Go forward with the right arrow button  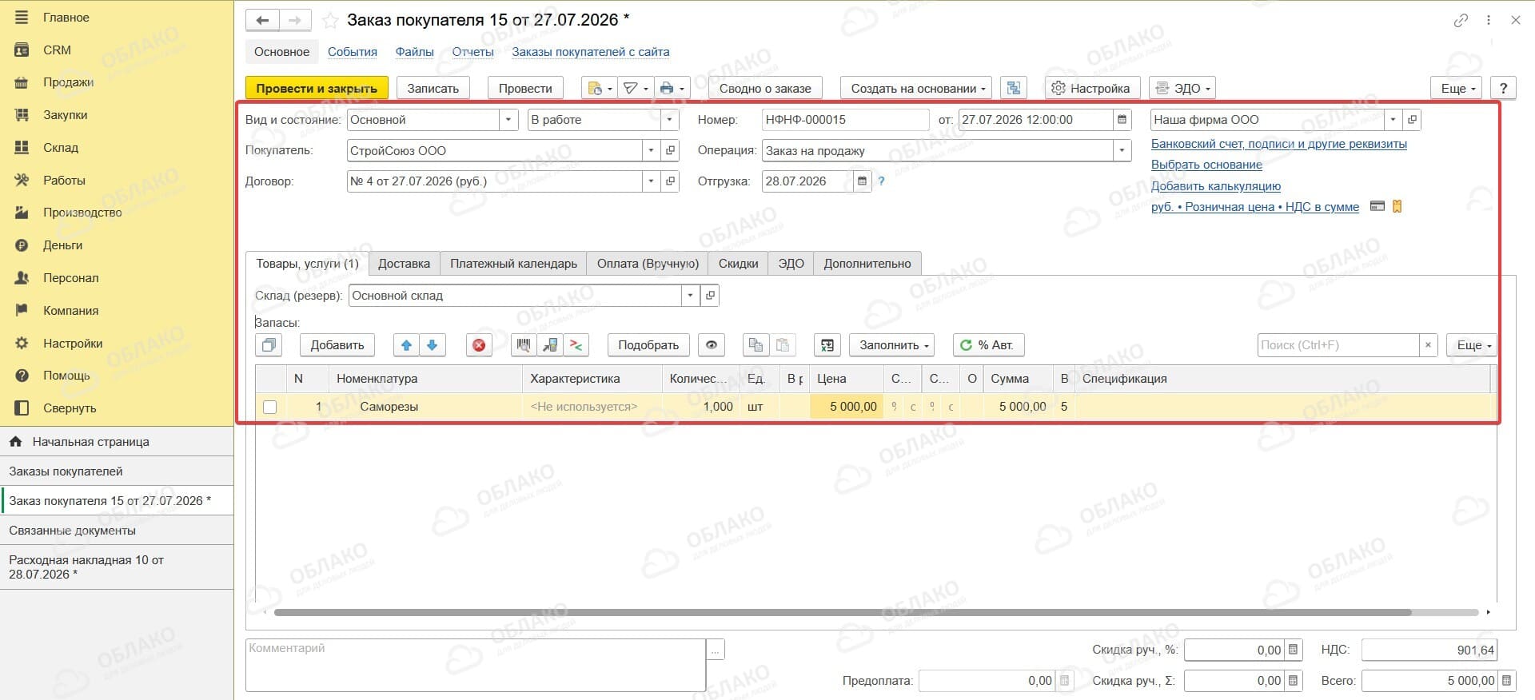point(294,20)
